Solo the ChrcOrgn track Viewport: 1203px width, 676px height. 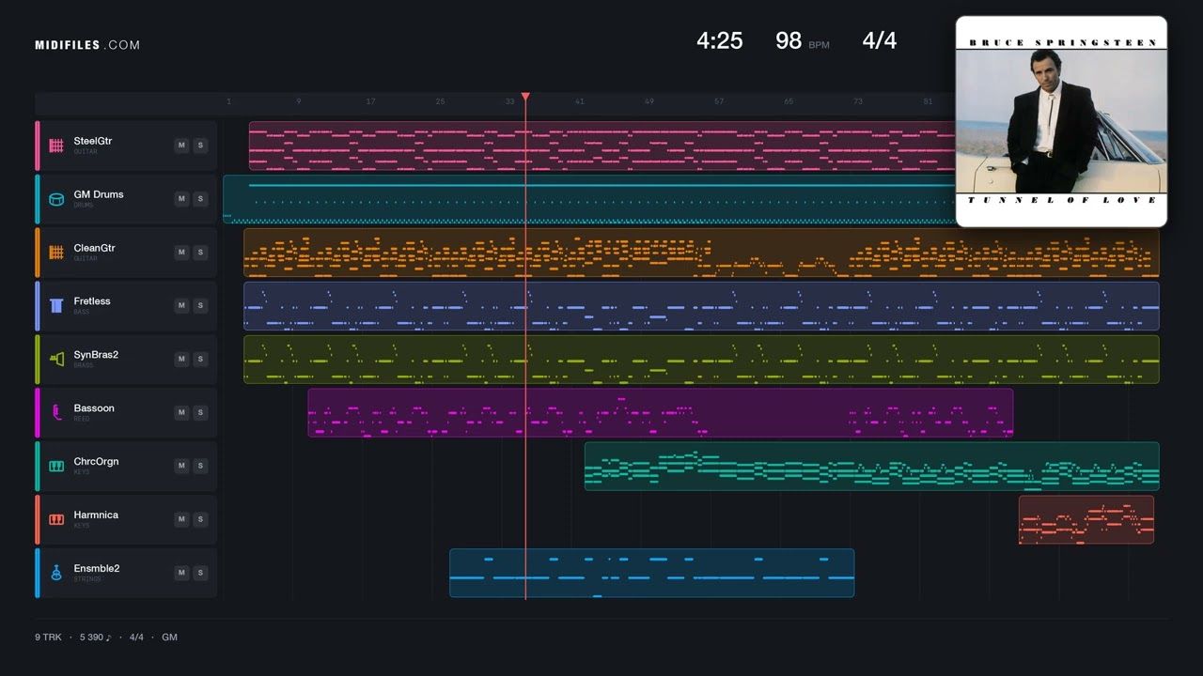tap(200, 466)
